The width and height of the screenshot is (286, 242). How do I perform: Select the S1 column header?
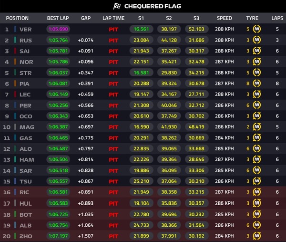point(141,18)
